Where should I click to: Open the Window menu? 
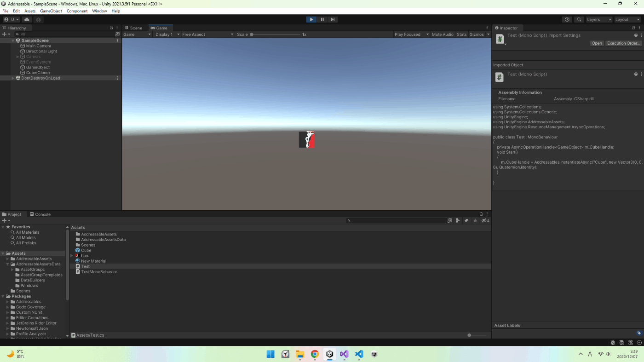(99, 11)
